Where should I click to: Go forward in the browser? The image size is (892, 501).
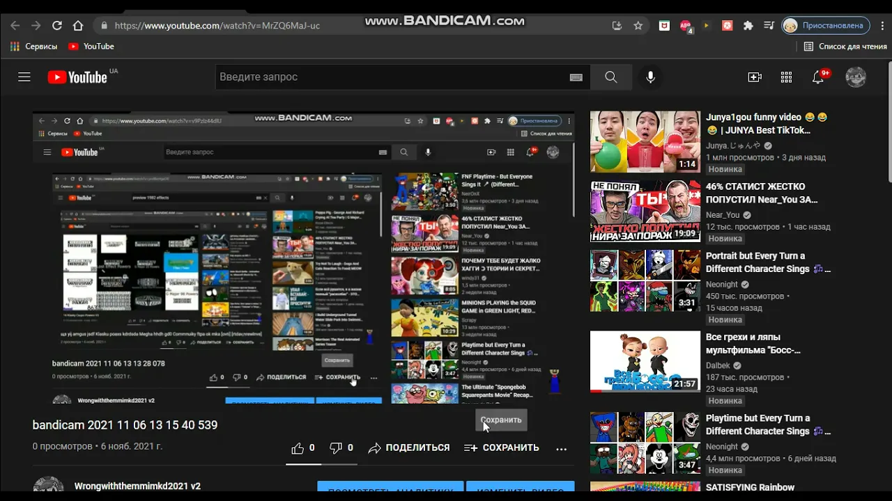(x=36, y=26)
